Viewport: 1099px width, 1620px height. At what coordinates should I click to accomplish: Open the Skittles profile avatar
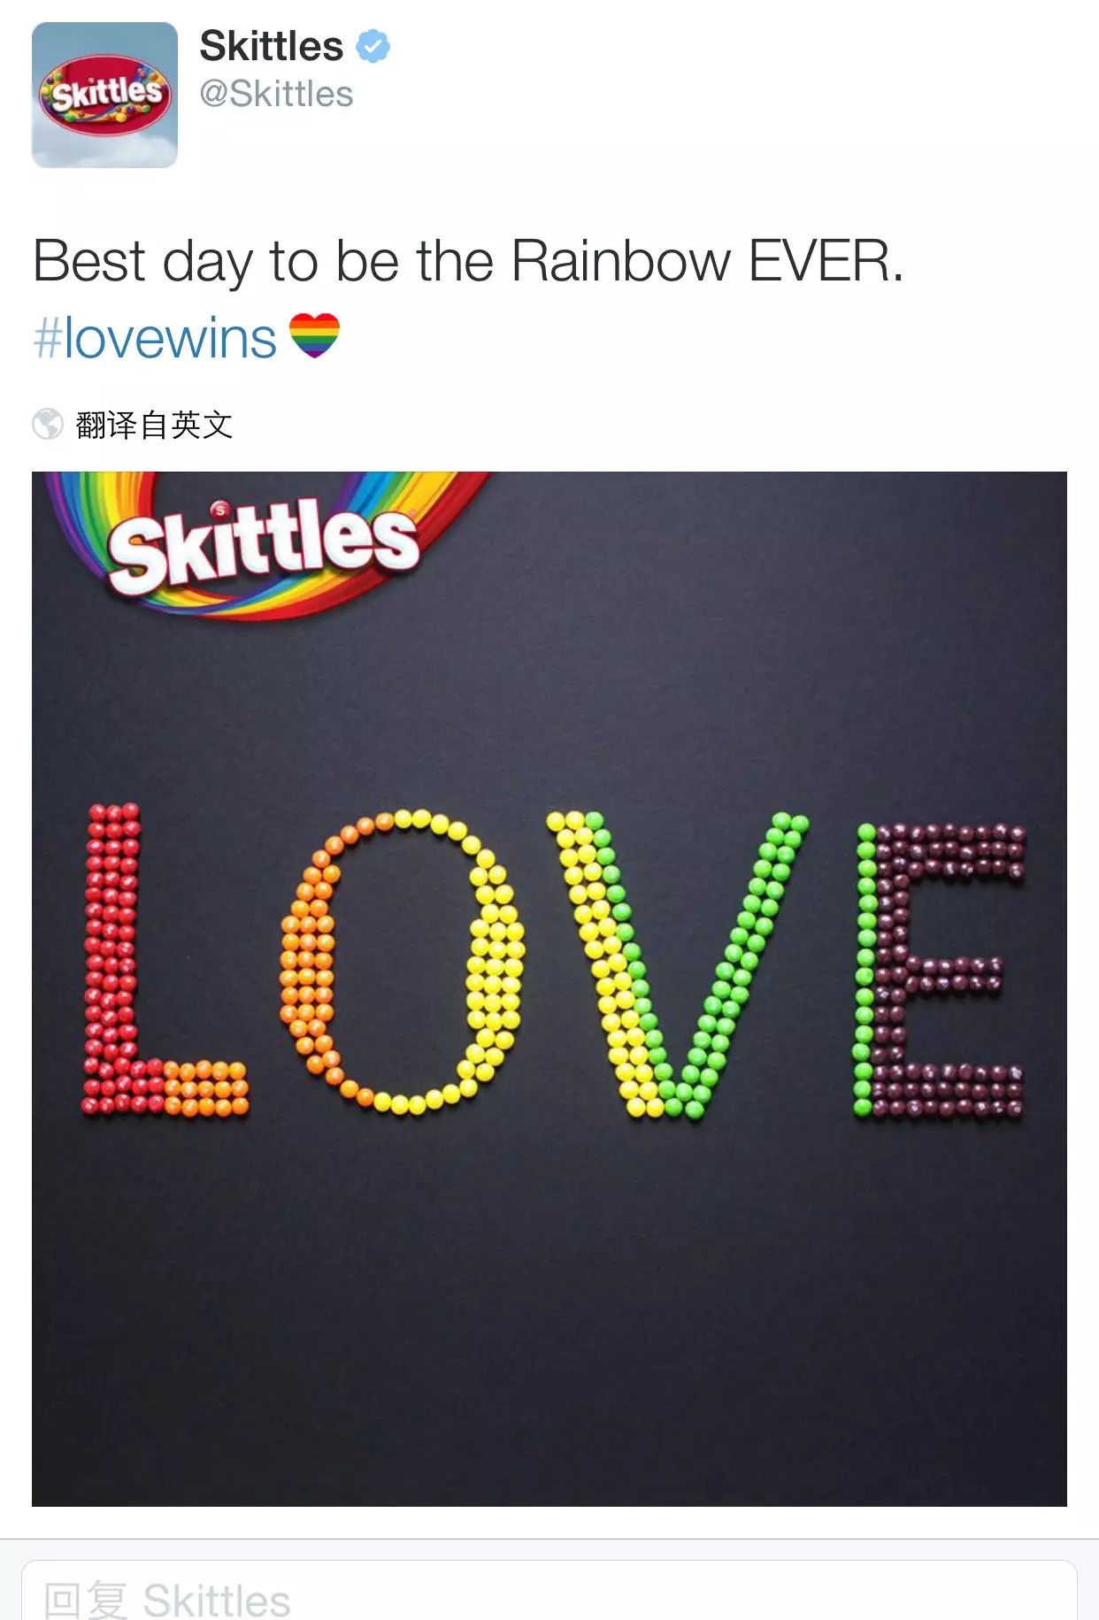104,95
